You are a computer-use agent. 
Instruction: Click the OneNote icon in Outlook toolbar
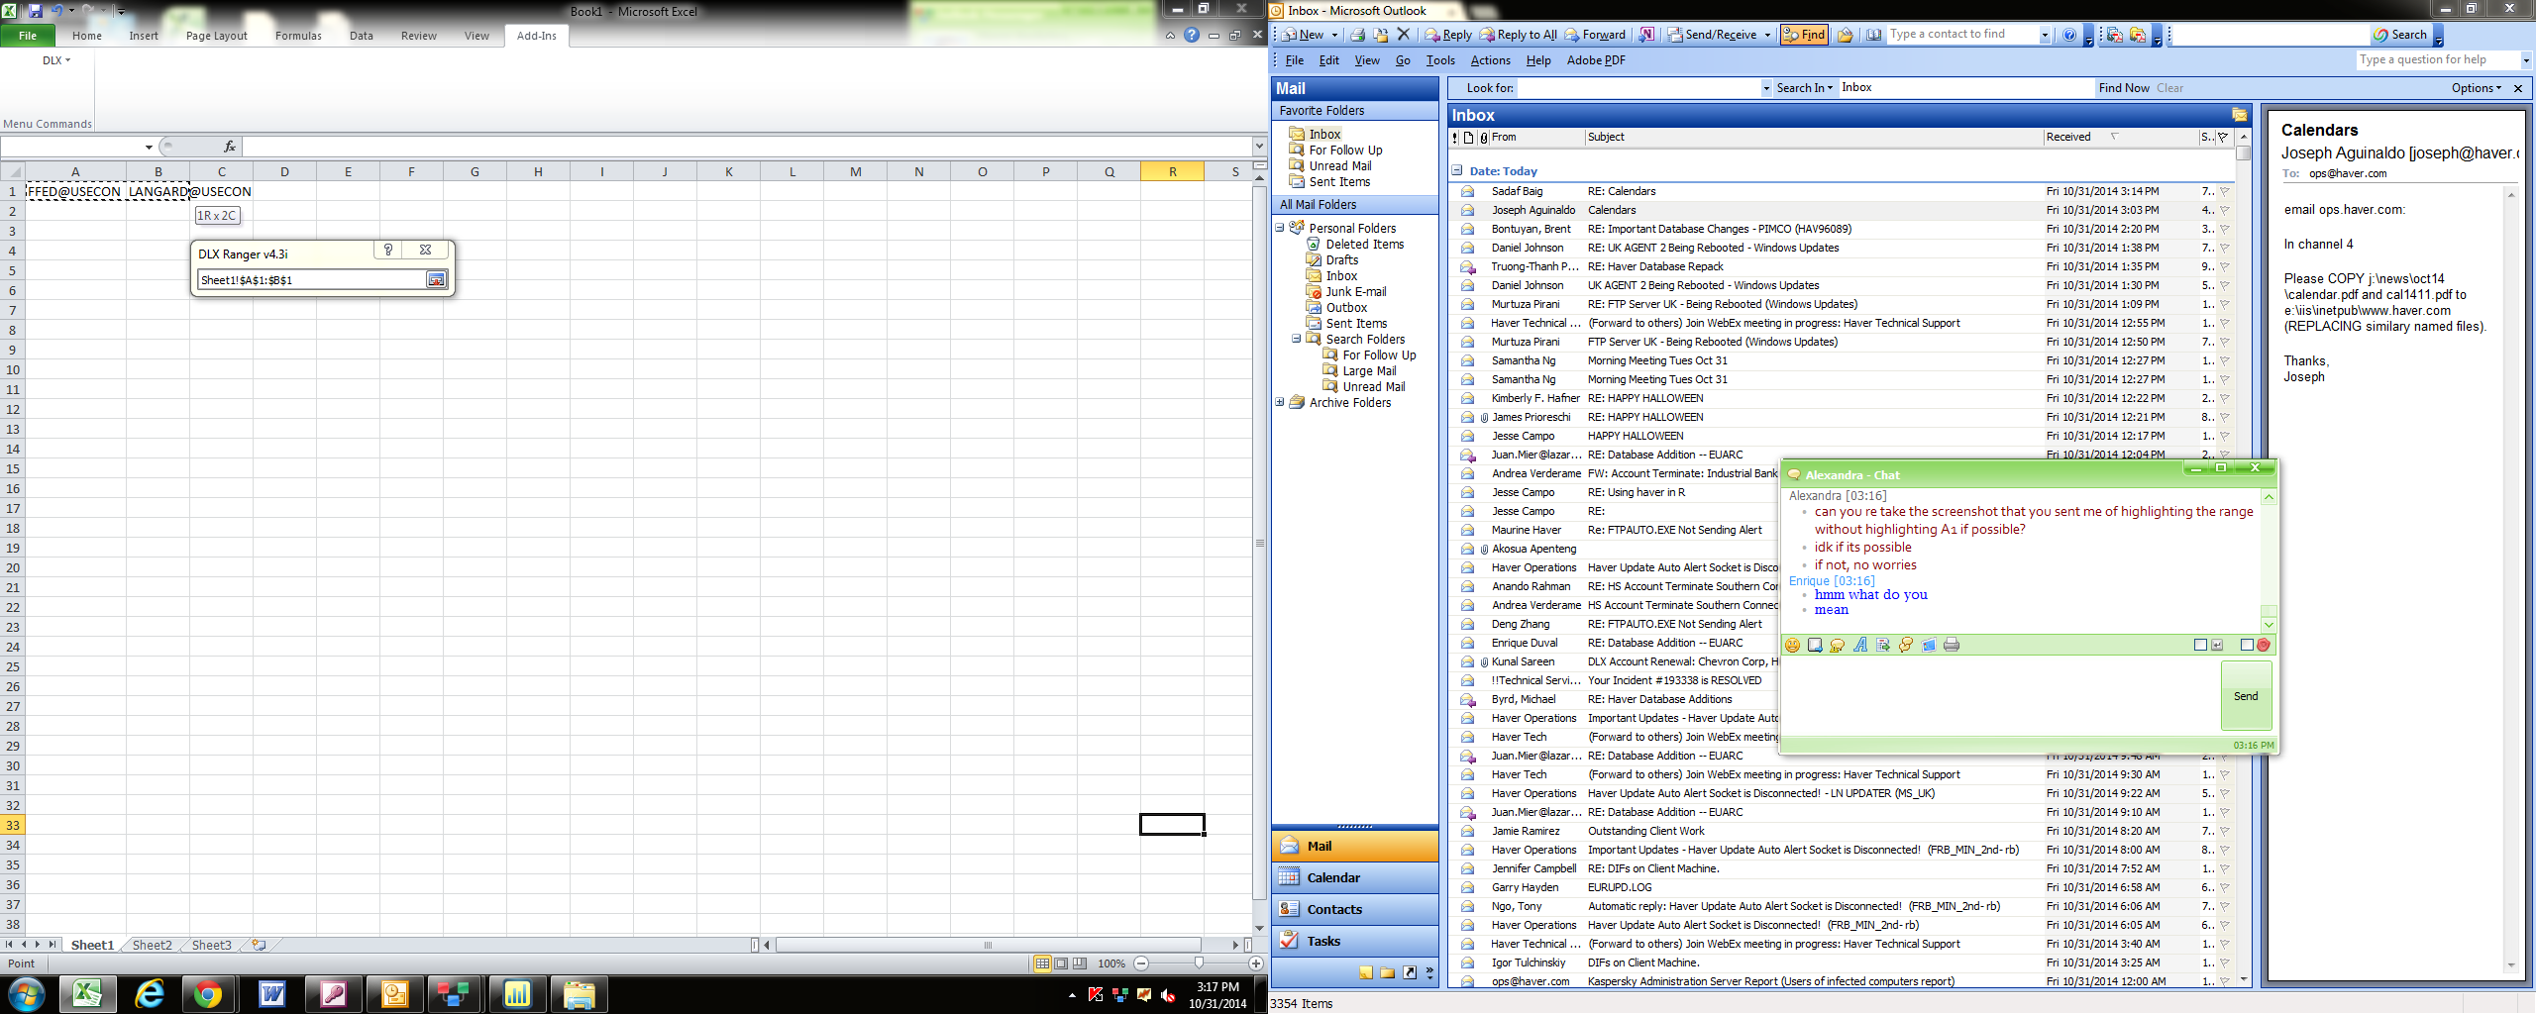[1646, 35]
